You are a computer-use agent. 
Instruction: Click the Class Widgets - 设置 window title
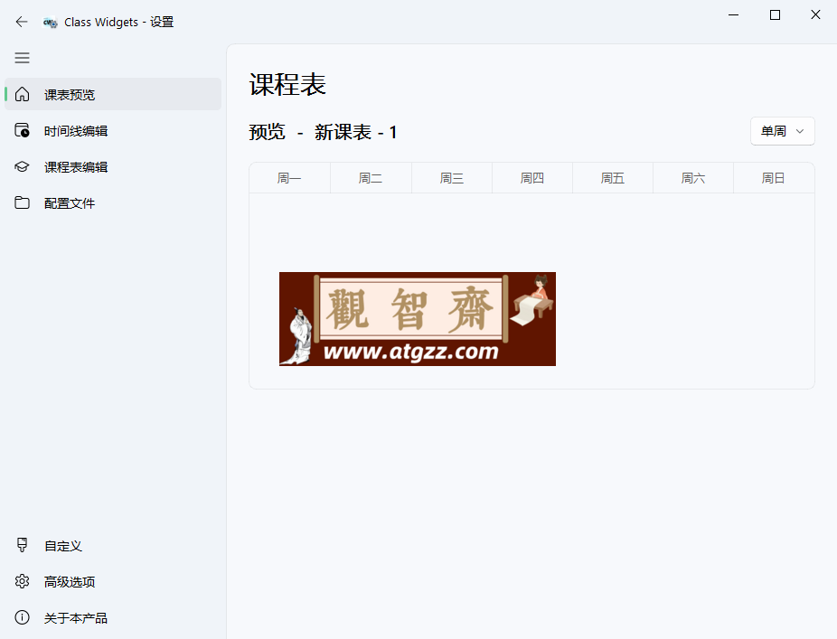[x=118, y=23]
